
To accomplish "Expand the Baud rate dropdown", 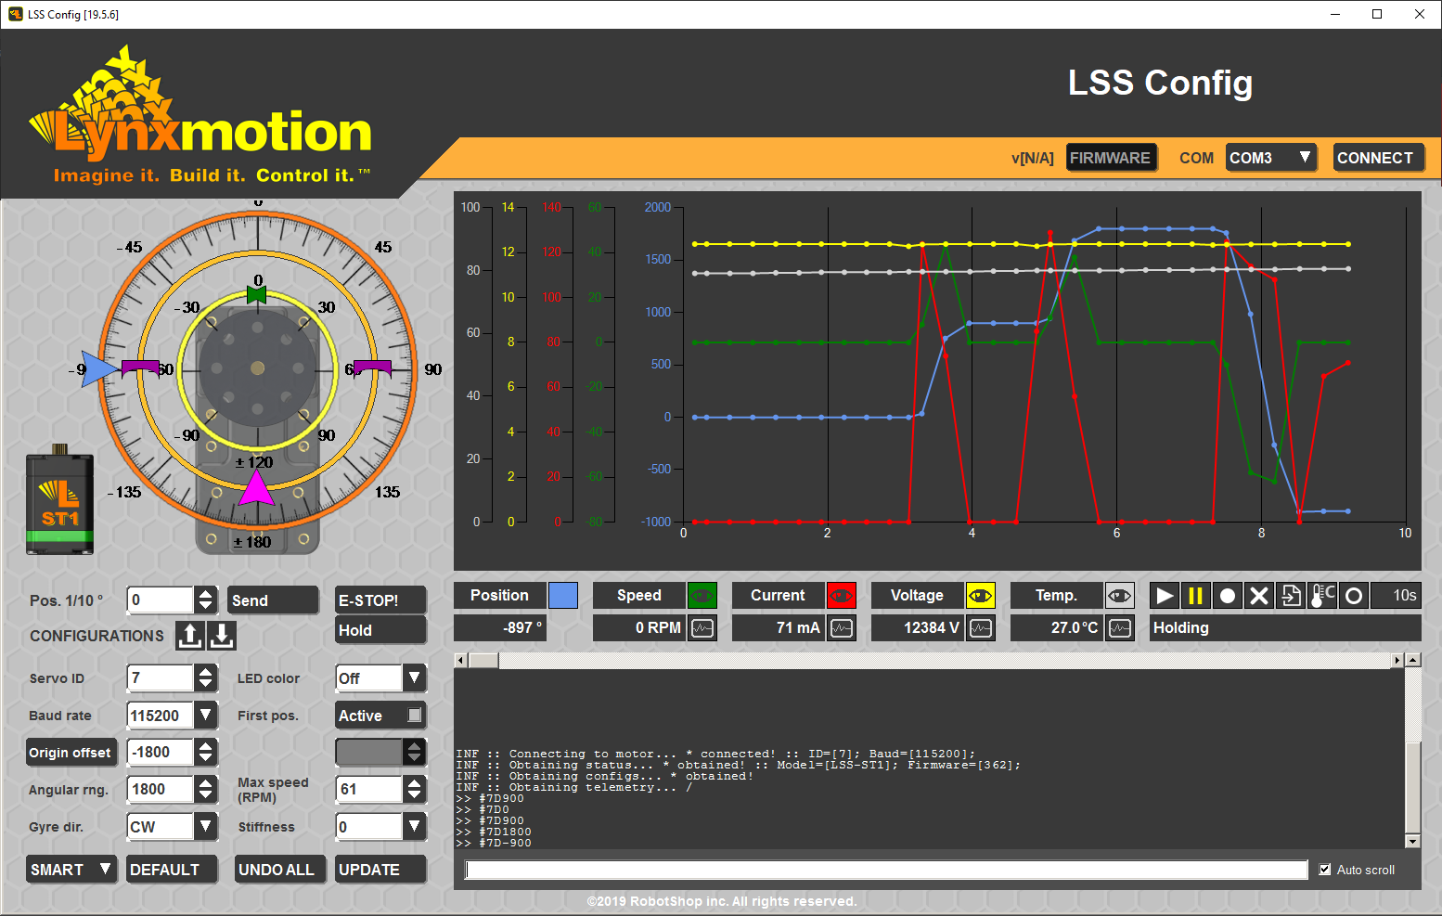I will click(206, 716).
